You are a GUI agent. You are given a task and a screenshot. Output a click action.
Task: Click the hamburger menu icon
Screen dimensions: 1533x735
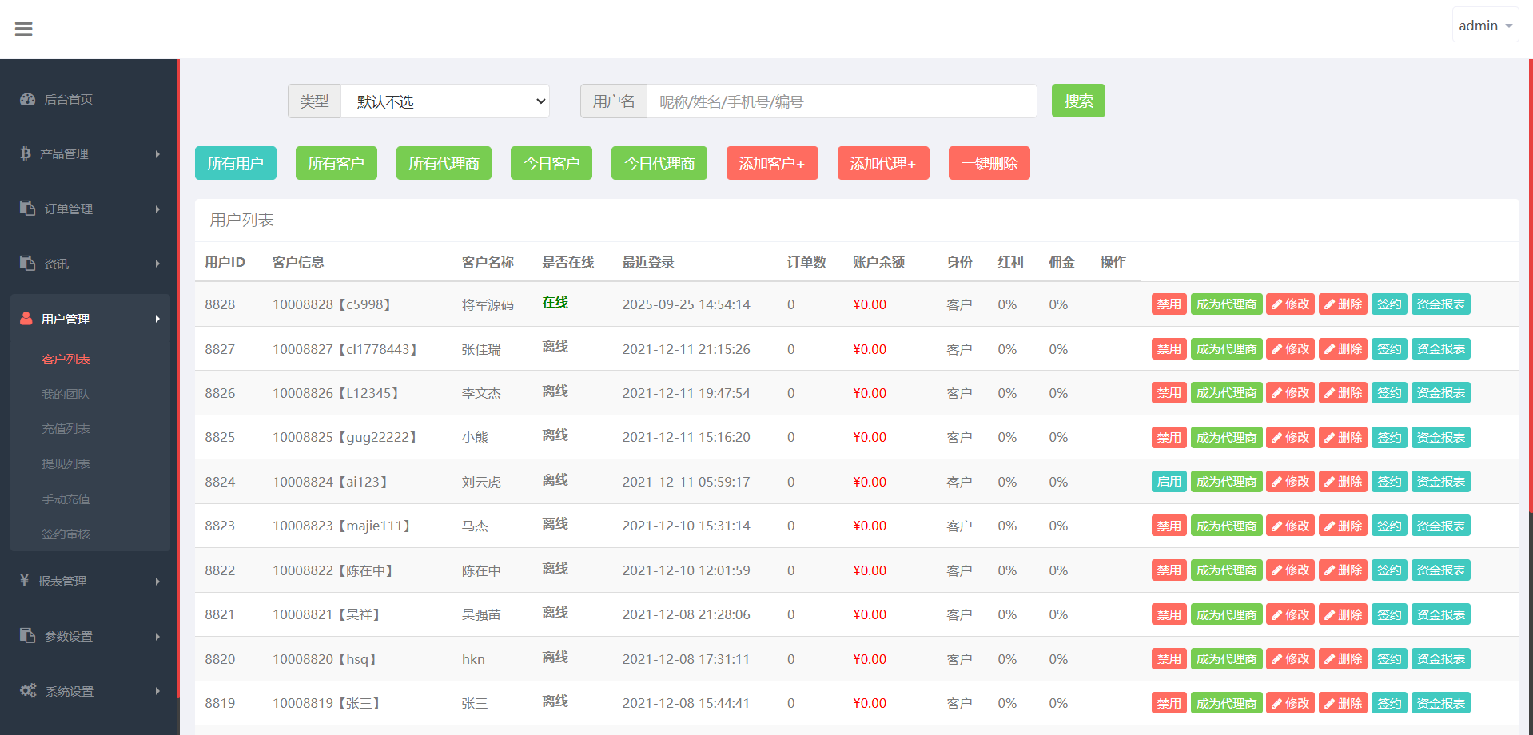pos(24,29)
